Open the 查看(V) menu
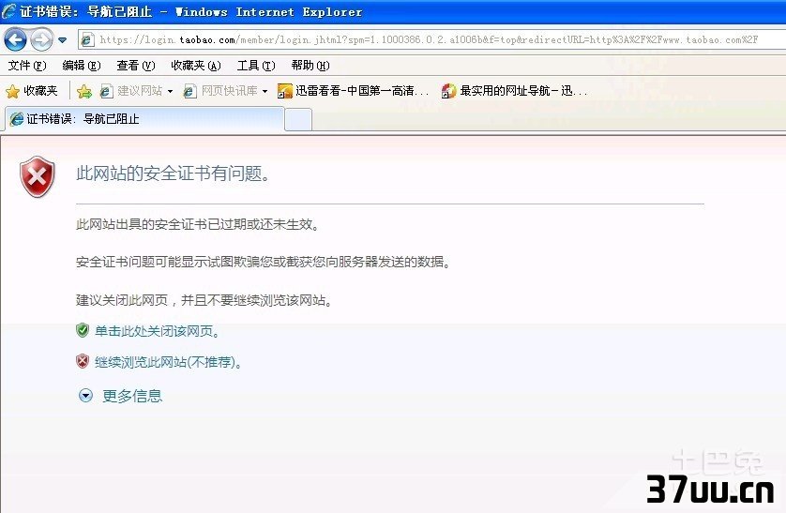The image size is (786, 513). click(x=136, y=66)
